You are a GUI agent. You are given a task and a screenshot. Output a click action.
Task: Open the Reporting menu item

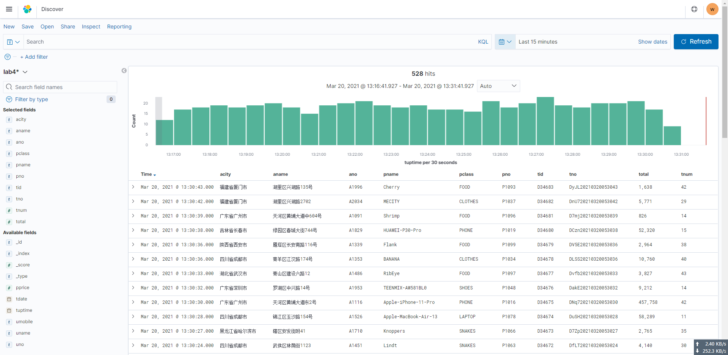pos(119,27)
